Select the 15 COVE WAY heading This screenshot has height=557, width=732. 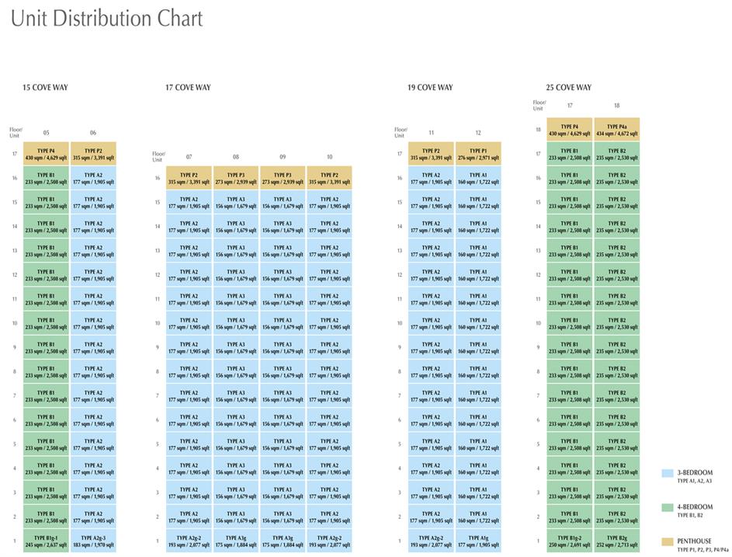[45, 88]
